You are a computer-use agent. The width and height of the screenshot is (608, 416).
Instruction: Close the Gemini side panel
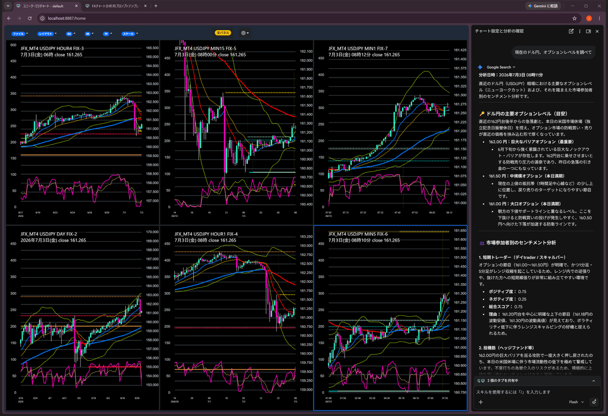(x=597, y=31)
